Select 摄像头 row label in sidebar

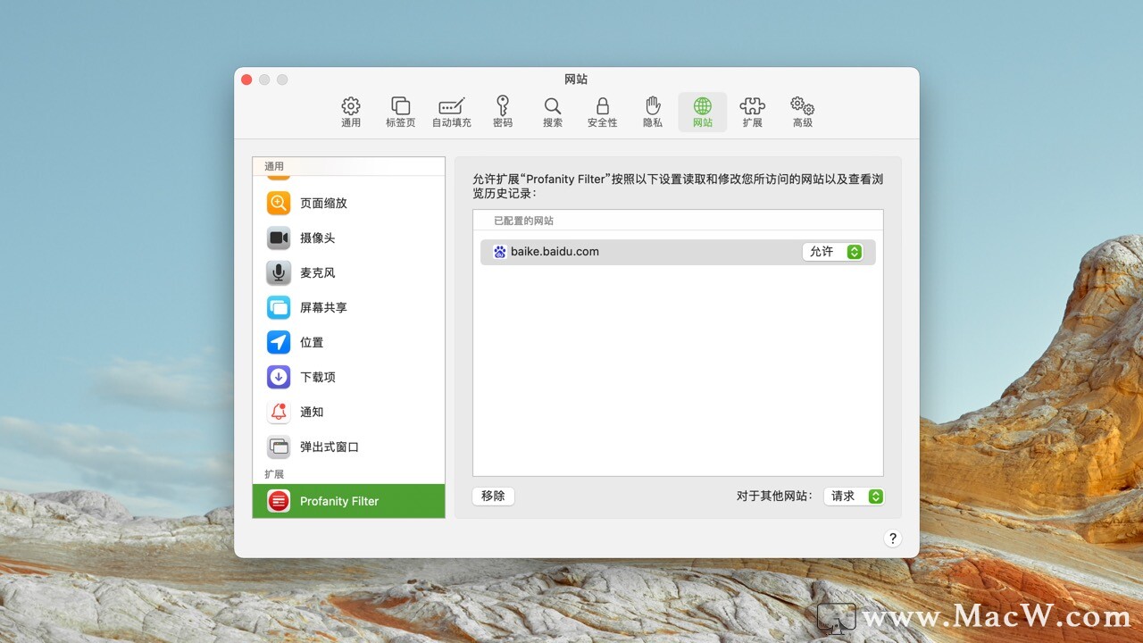318,238
